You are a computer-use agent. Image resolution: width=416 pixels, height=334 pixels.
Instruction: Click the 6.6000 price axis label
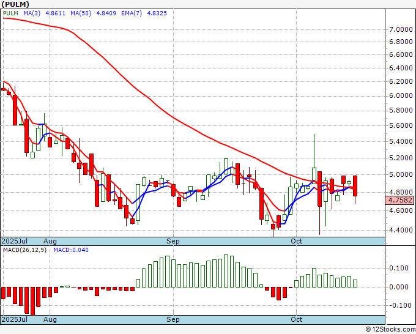tap(401, 54)
